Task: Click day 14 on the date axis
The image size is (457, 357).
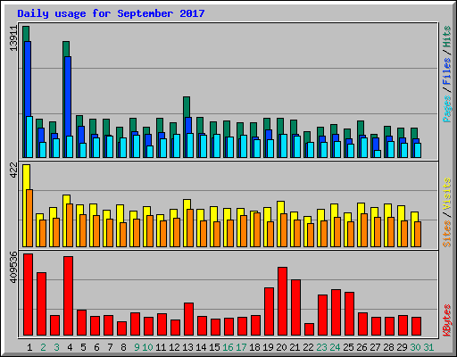Action: [x=201, y=347]
